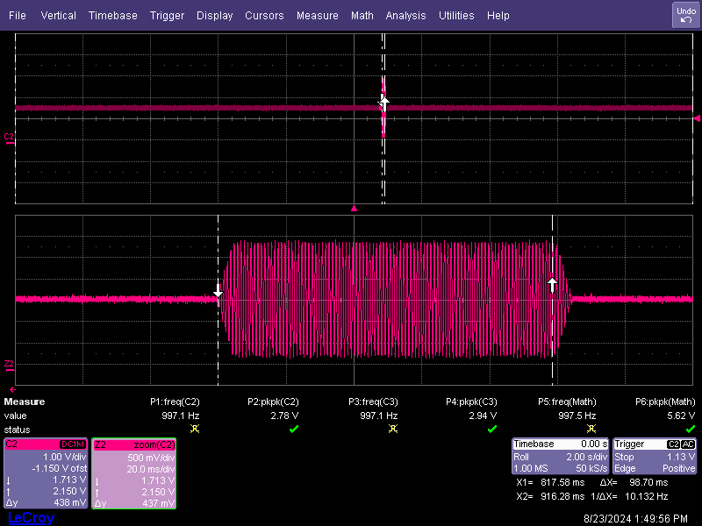Click the green checkmark under P2:pkpk(C2)
Viewport: 702px width, 526px height.
tap(293, 429)
